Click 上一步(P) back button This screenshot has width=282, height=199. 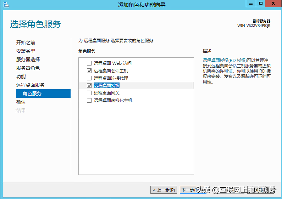point(164,190)
